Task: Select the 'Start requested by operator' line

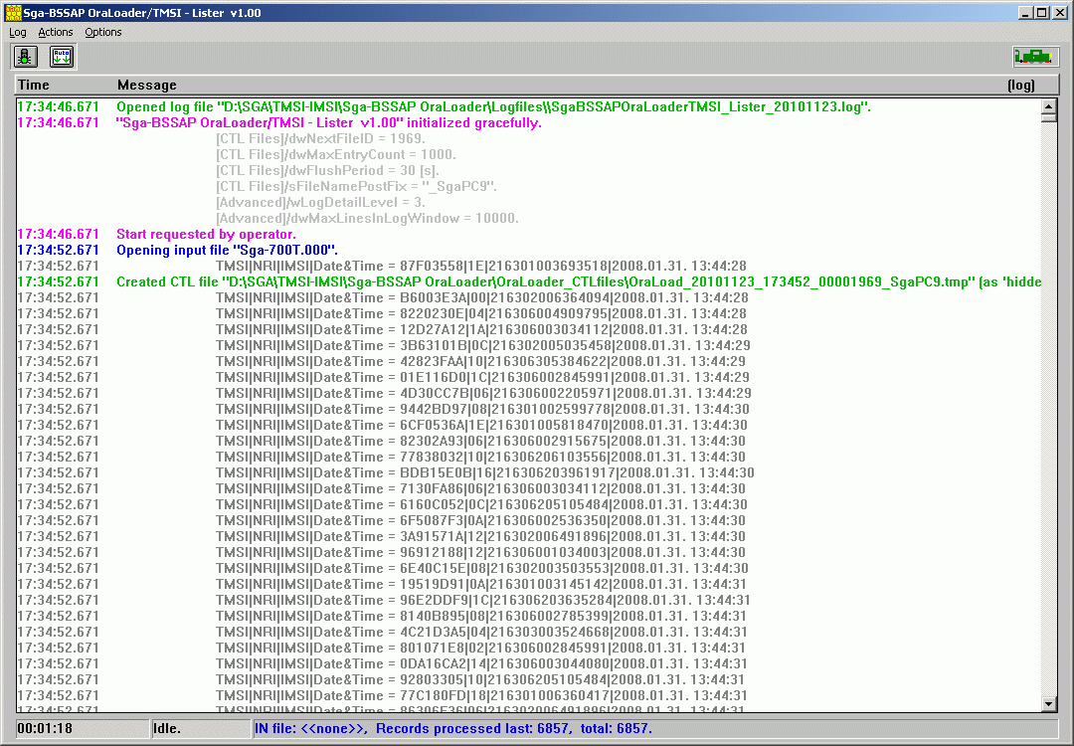Action: point(206,234)
